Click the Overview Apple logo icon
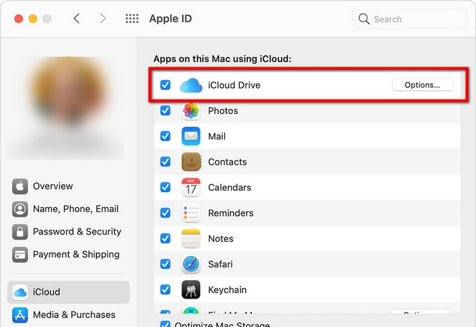 click(20, 186)
